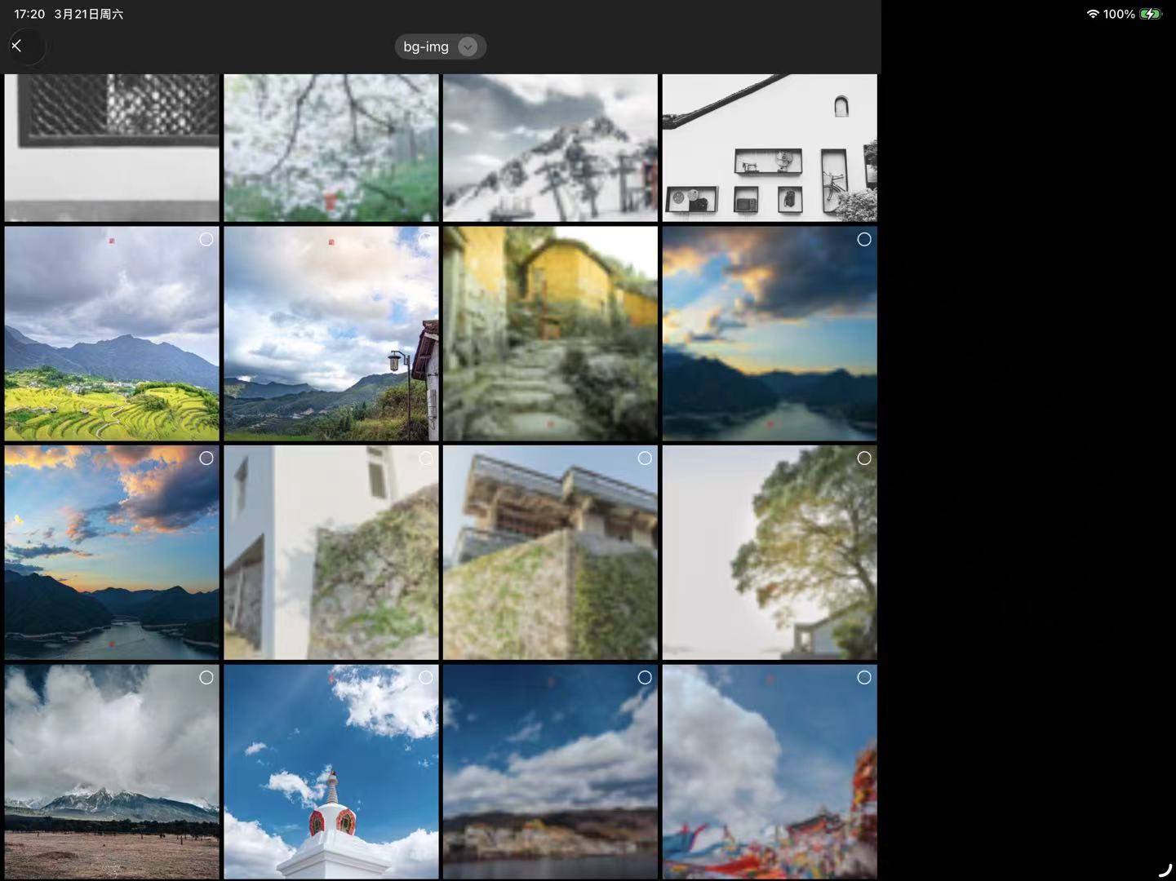1176x881 pixels.
Task: Open the wire mesh window photo
Action: click(x=112, y=148)
